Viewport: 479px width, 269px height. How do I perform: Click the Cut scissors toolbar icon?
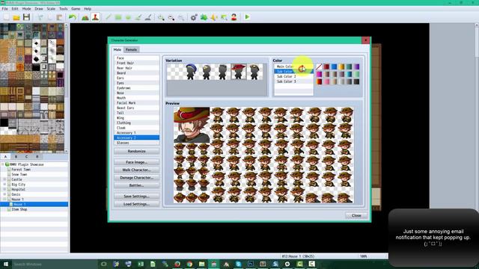[40, 17]
